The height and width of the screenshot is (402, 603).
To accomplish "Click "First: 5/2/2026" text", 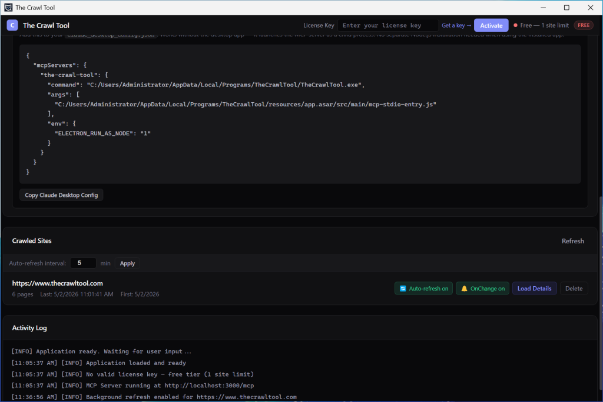I will click(140, 294).
